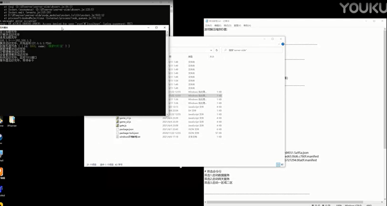Select the game_s2.js file
The width and height of the screenshot is (387, 206).
pyautogui.click(x=125, y=122)
